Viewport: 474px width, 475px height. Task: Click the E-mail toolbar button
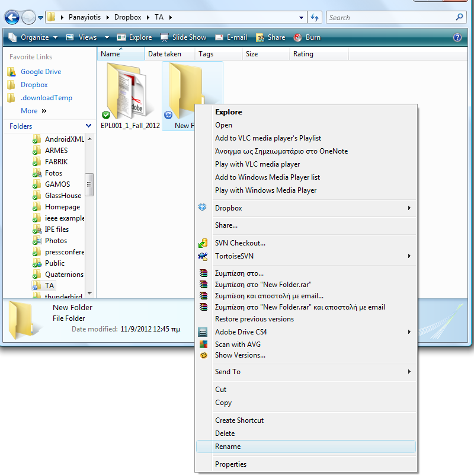click(231, 37)
